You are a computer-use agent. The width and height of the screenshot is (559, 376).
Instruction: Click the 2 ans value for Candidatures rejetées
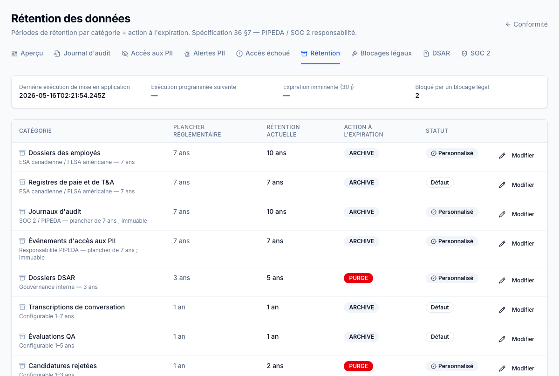click(x=275, y=366)
